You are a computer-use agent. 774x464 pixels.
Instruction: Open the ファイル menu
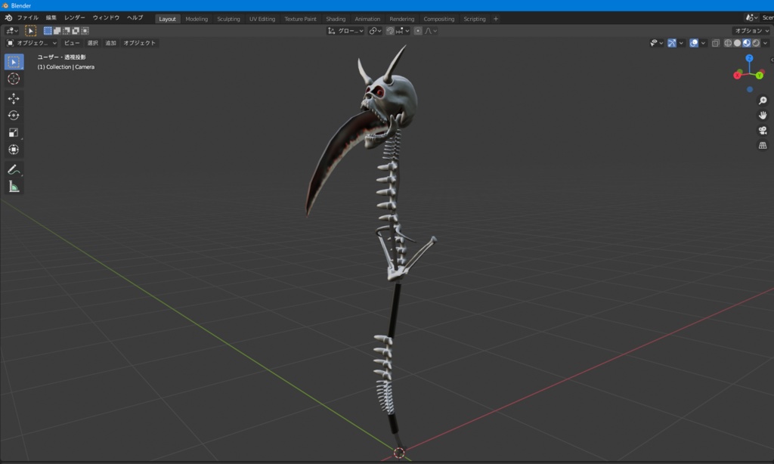27,18
